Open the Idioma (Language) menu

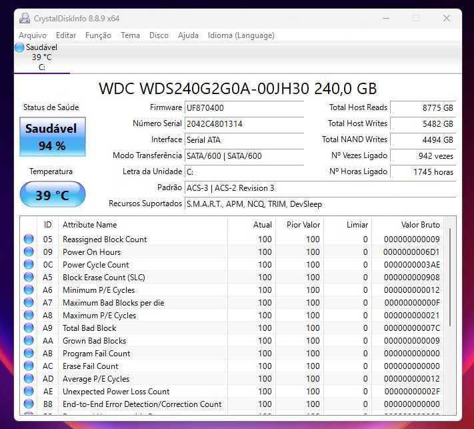(241, 35)
